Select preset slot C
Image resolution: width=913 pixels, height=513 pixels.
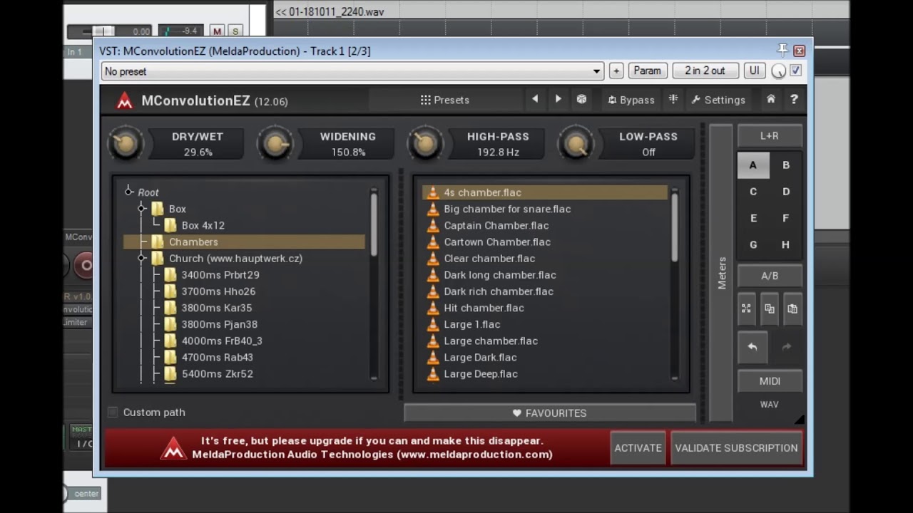pyautogui.click(x=753, y=191)
